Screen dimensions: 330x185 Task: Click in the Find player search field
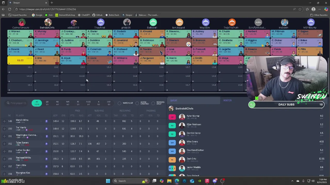[x=17, y=103]
